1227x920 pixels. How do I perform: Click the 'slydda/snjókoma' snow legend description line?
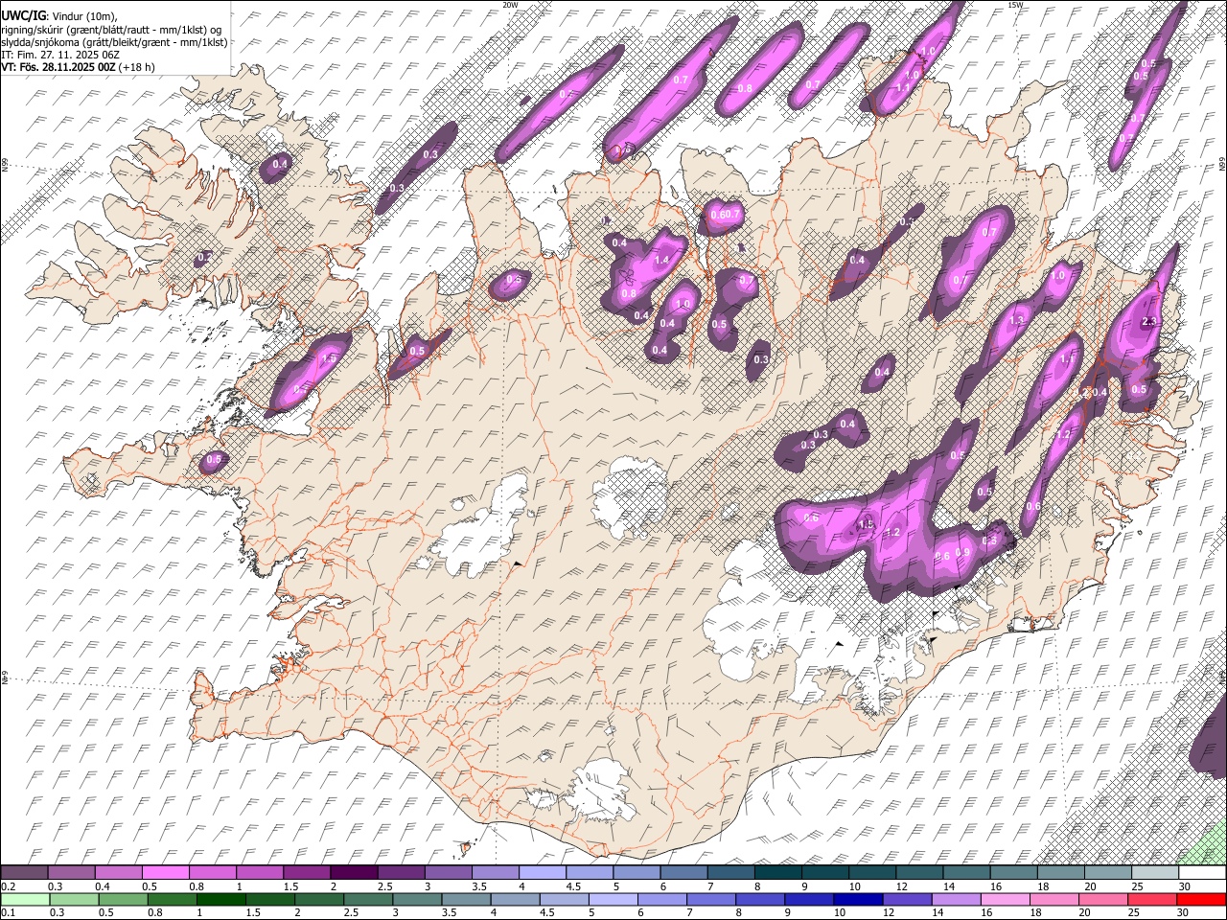pos(114,42)
